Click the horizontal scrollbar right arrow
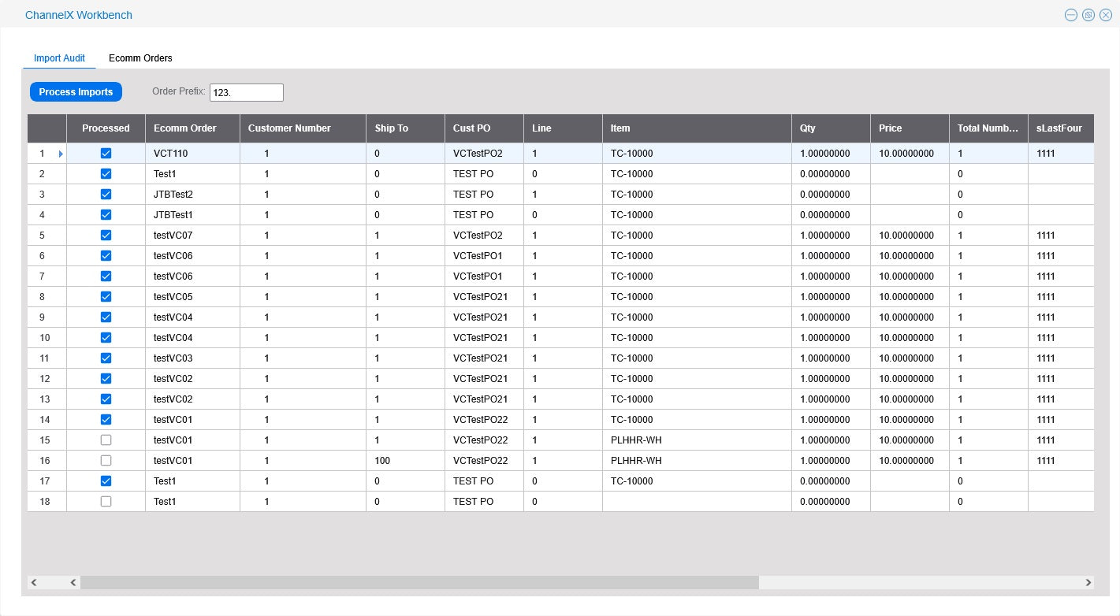Viewport: 1120px width, 616px height. pyautogui.click(x=1088, y=583)
